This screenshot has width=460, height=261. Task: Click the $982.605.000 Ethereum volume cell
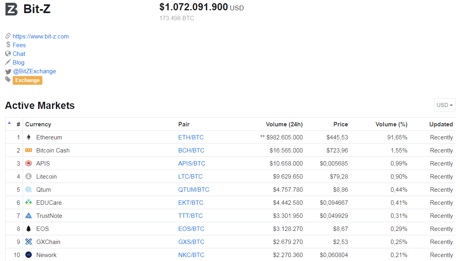285,137
